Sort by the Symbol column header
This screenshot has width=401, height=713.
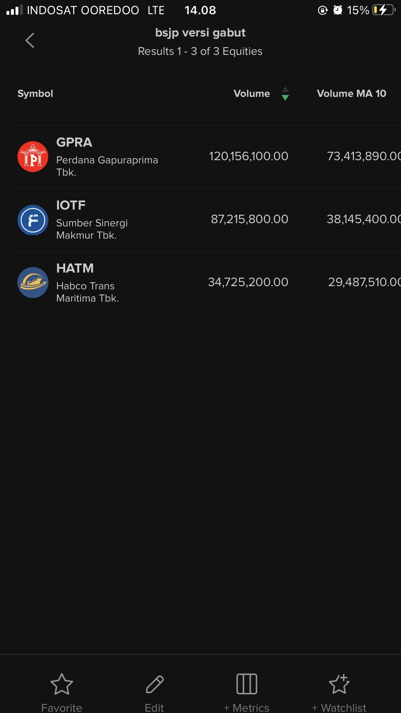coord(35,94)
